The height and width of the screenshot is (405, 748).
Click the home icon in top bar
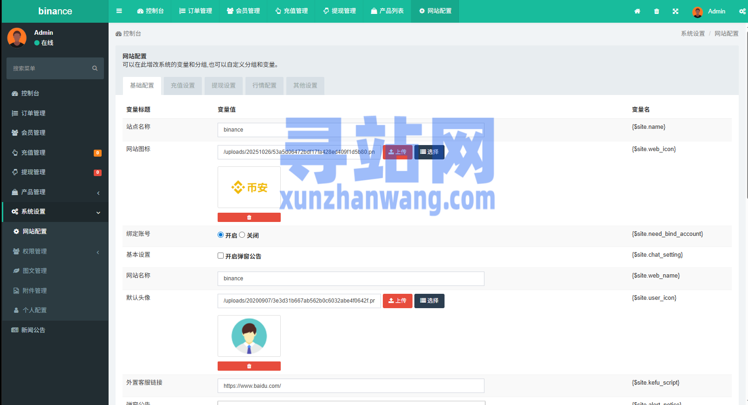click(637, 11)
